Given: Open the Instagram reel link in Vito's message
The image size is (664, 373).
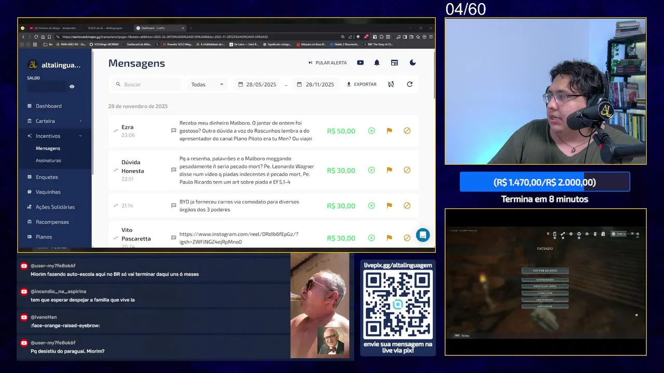Looking at the screenshot, I should 239,238.
